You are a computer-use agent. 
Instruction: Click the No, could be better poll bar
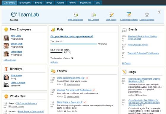coord(56,52)
